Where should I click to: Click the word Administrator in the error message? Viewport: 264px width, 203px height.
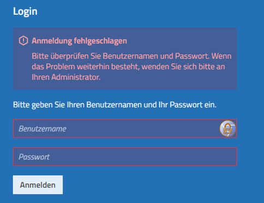(x=76, y=77)
